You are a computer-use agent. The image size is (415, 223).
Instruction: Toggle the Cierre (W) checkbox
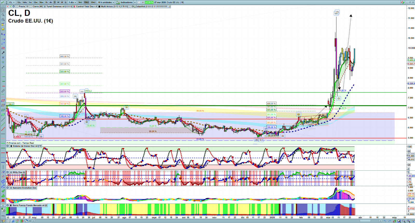[31, 6]
